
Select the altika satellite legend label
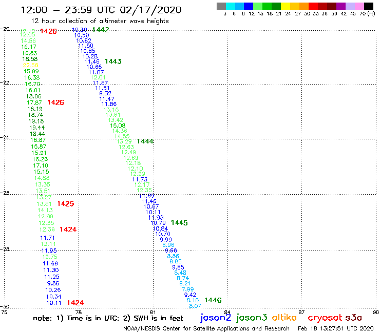(284, 317)
